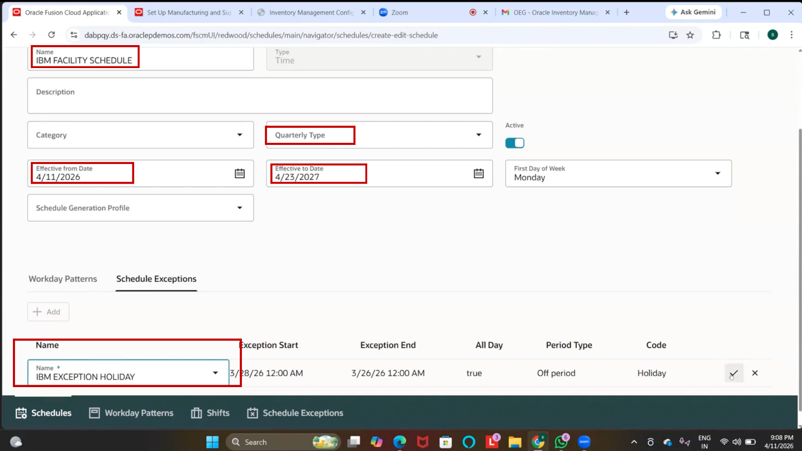Image resolution: width=802 pixels, height=451 pixels.
Task: Open Schedule Exceptions in bottom navigation
Action: [295, 413]
